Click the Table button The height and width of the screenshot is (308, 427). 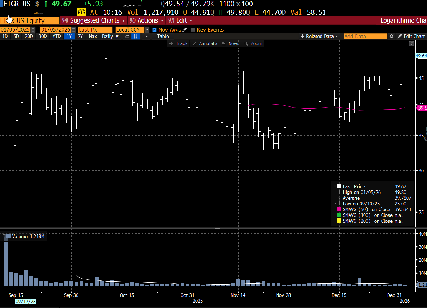163,36
